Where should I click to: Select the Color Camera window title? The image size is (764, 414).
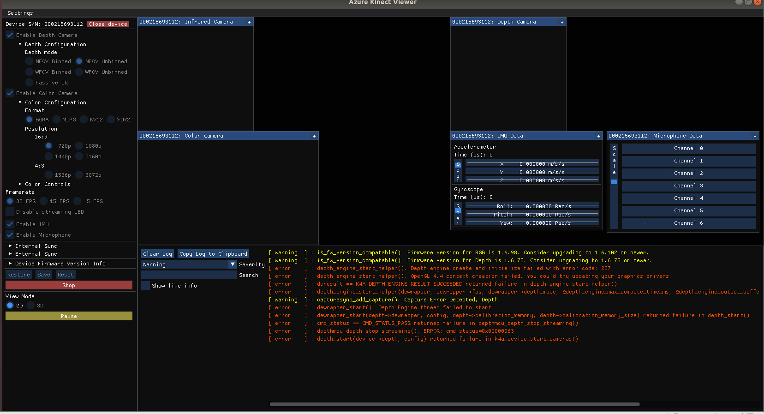181,136
